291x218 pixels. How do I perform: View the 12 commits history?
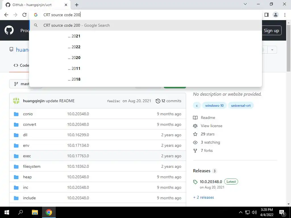168,101
